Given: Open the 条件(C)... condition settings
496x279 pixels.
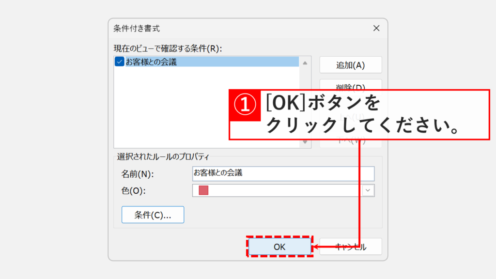Looking at the screenshot, I should (x=153, y=215).
